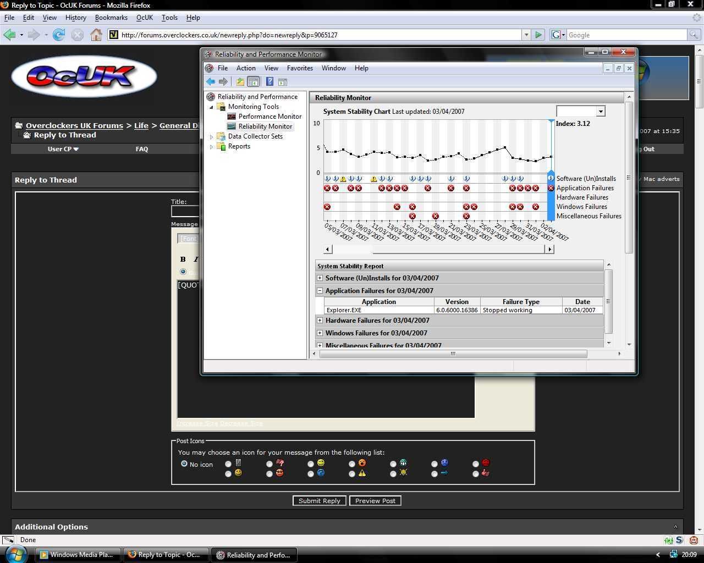Viewport: 704px width, 563px height.
Task: Click the blue Help toolbar icon
Action: pyautogui.click(x=269, y=82)
